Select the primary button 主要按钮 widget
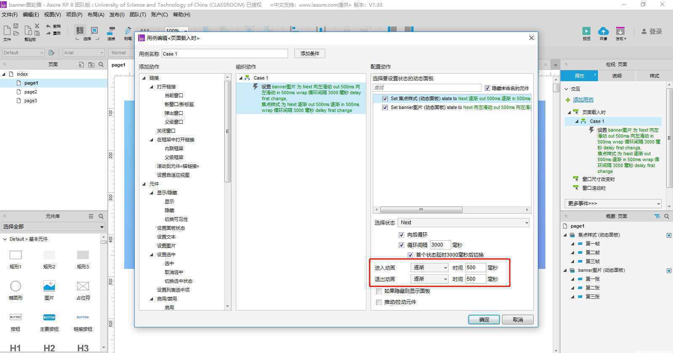This screenshot has height=353, width=673. 49,317
